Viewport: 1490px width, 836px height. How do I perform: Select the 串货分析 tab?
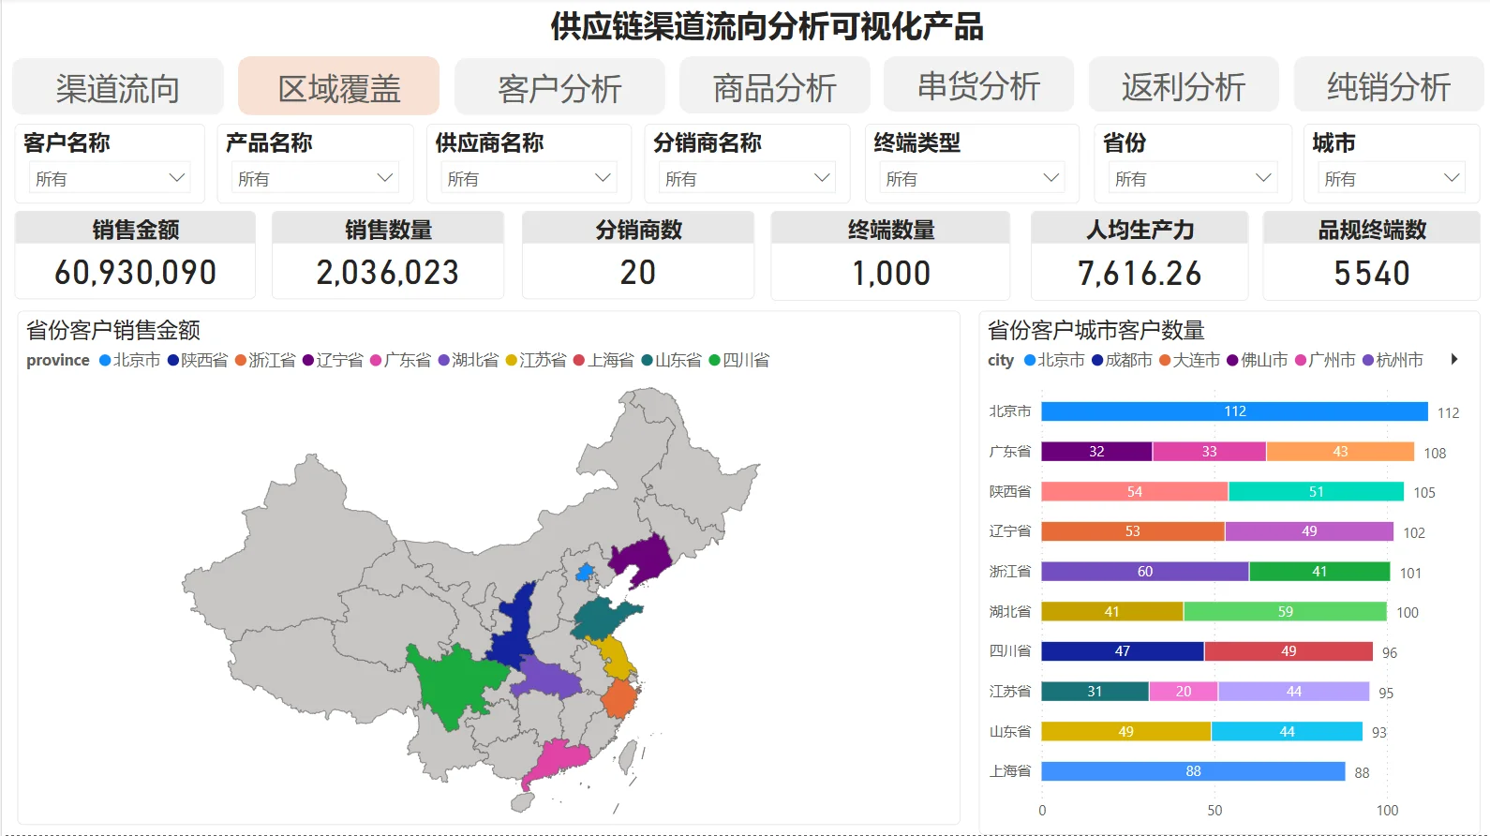coord(978,85)
